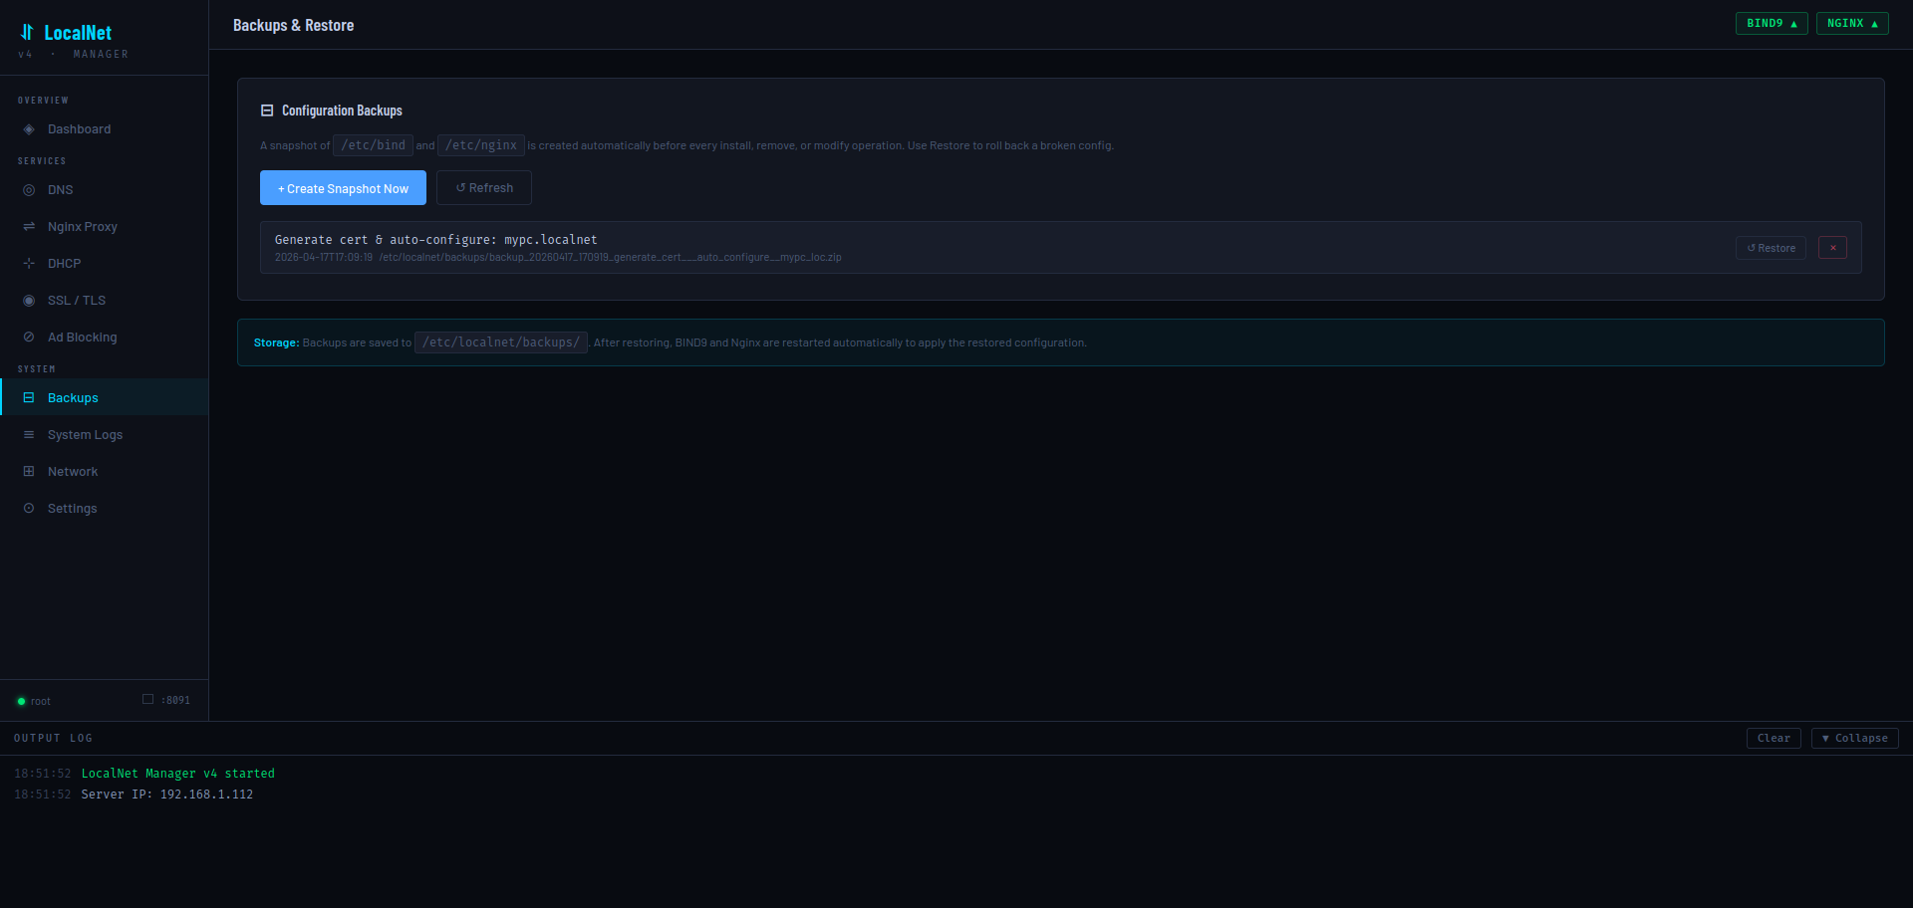Viewport: 1913px width, 908px height.
Task: Click the small port box icon near :8091
Action: coord(147,699)
